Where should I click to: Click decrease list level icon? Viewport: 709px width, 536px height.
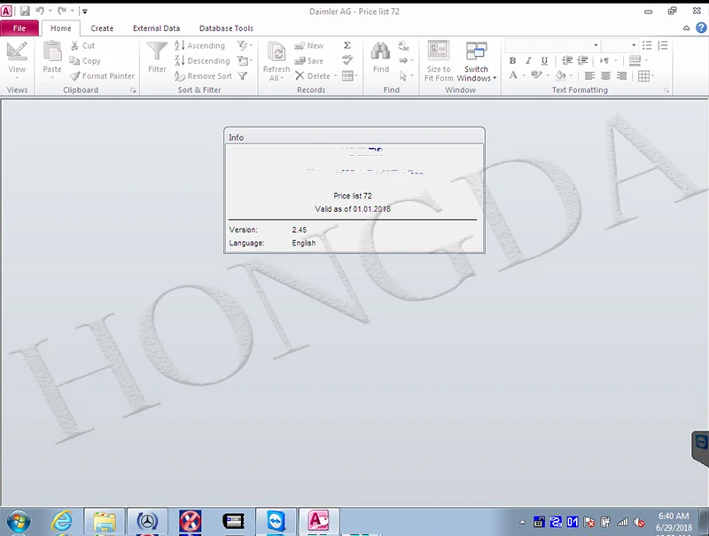(566, 60)
